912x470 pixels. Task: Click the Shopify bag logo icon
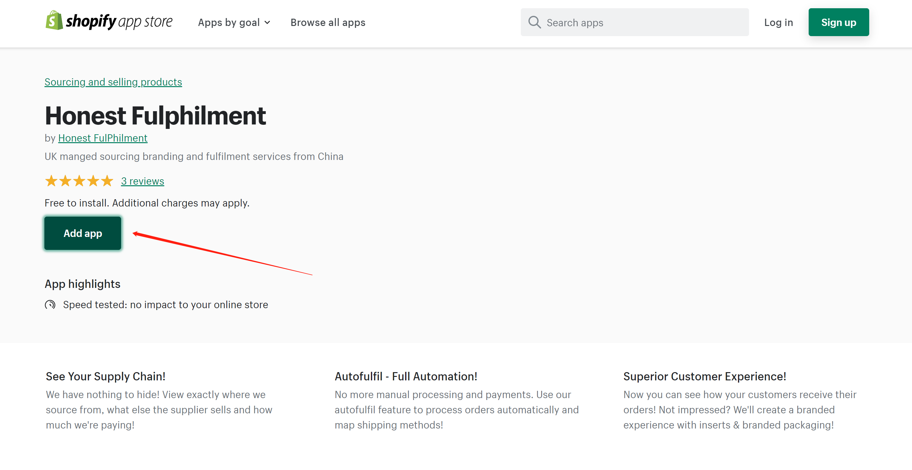click(54, 21)
